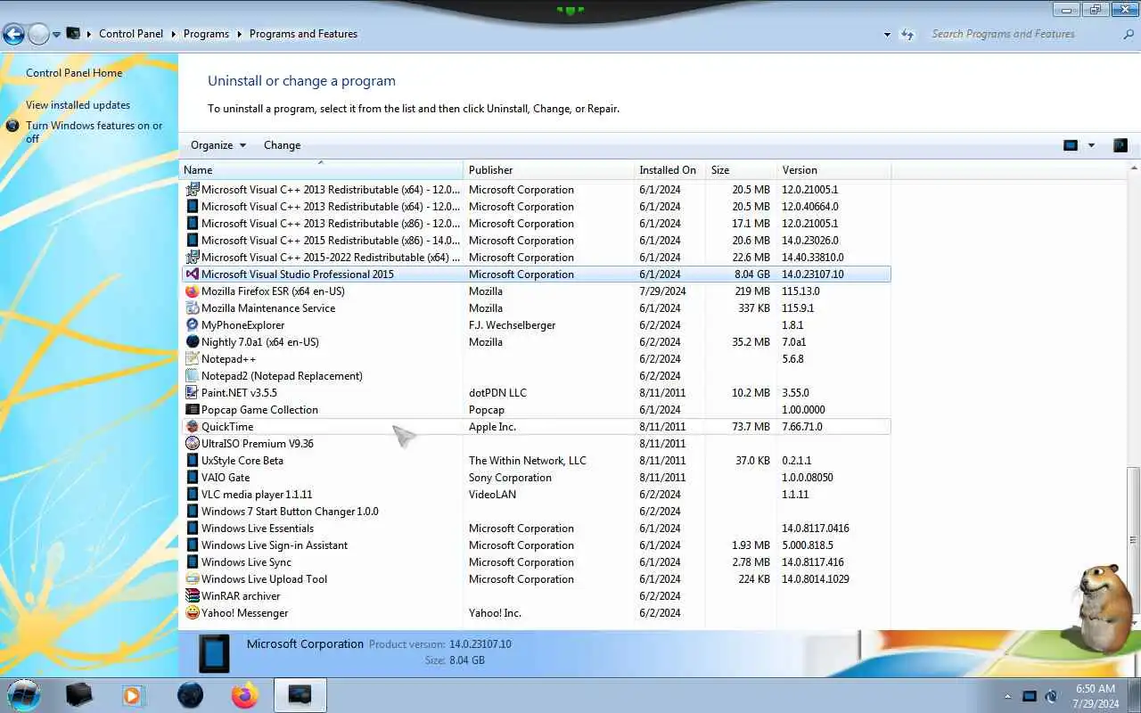Select the VLC media player 1.1.11 icon
Image resolution: width=1141 pixels, height=713 pixels.
point(193,495)
